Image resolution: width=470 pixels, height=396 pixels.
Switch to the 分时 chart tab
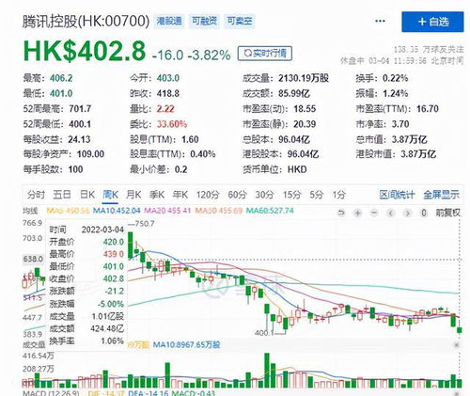click(36, 195)
